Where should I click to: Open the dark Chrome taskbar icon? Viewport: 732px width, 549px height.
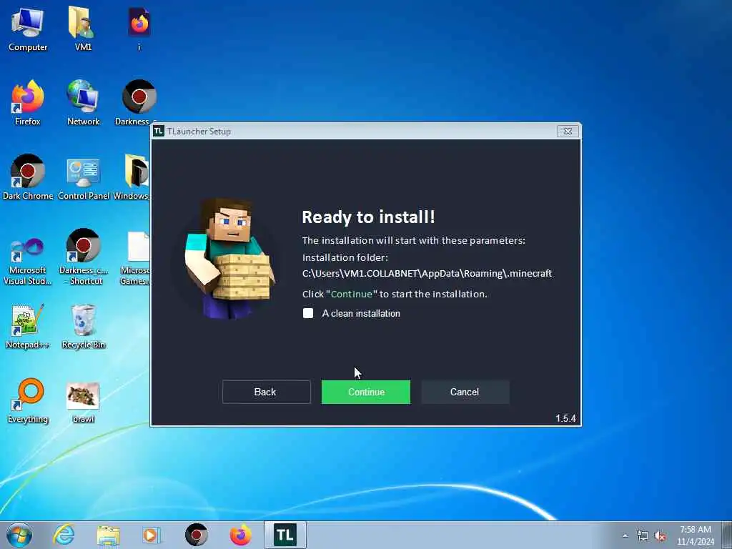[x=196, y=535]
